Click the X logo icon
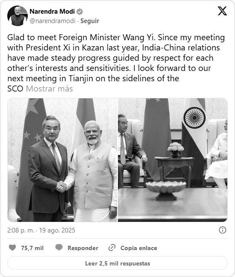 tap(222, 11)
